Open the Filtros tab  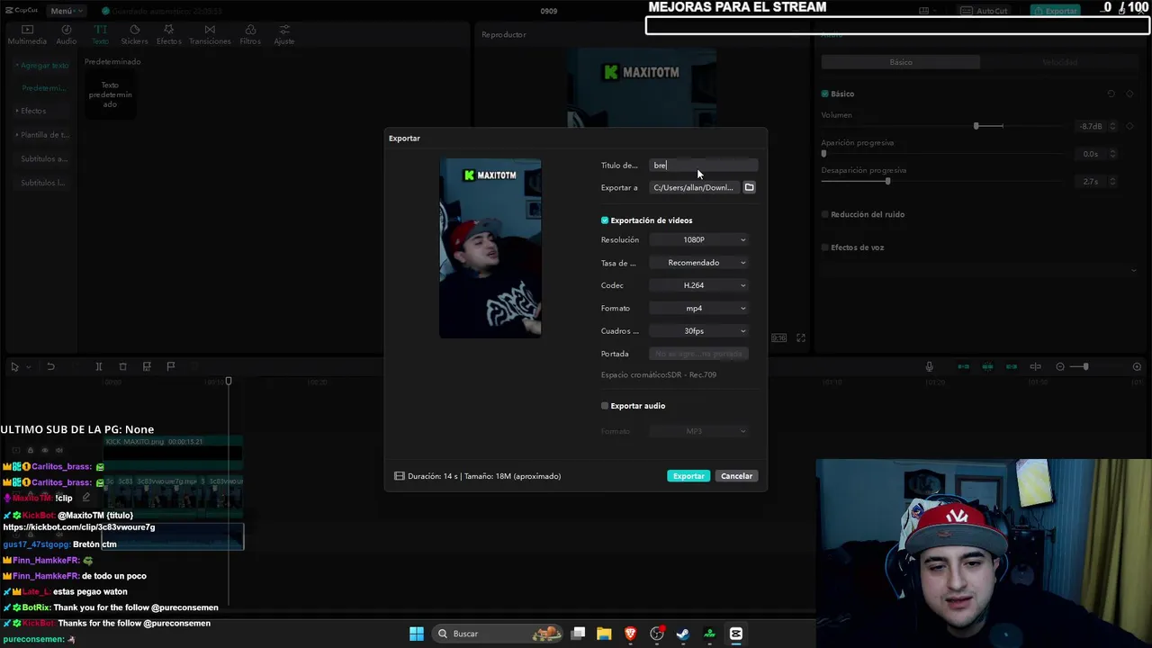pos(250,35)
